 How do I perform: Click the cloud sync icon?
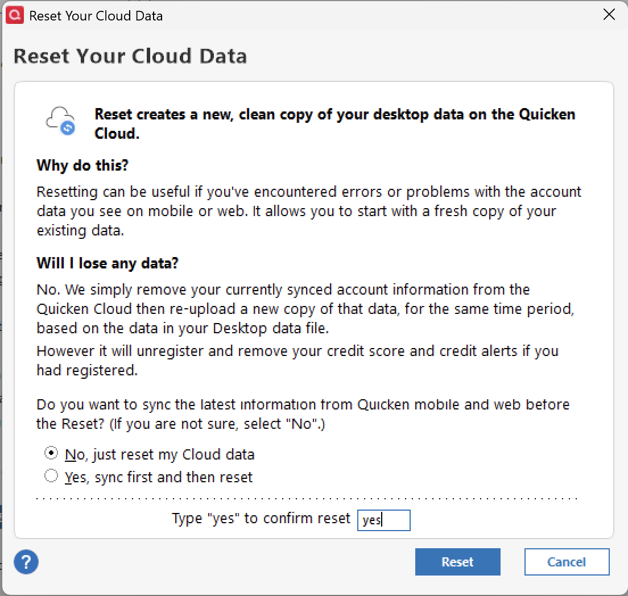click(x=61, y=120)
